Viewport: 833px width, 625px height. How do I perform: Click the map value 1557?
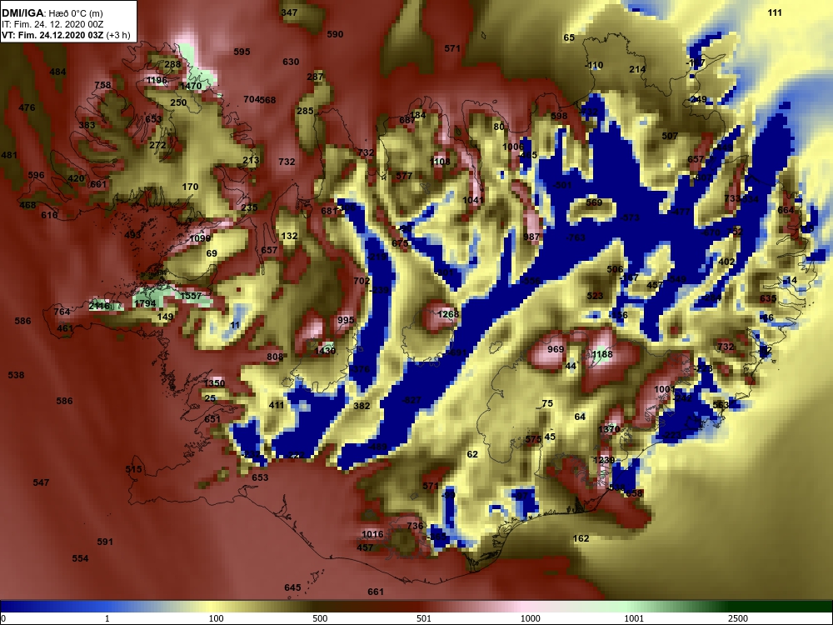click(191, 296)
